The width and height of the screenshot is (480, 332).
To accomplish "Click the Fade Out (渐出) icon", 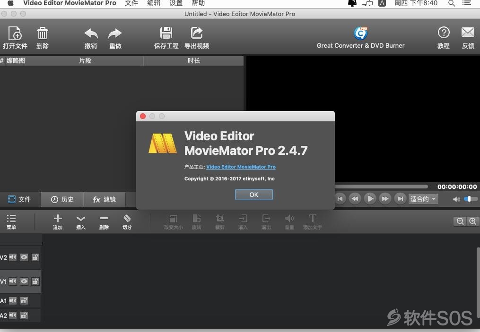I will 266,218.
